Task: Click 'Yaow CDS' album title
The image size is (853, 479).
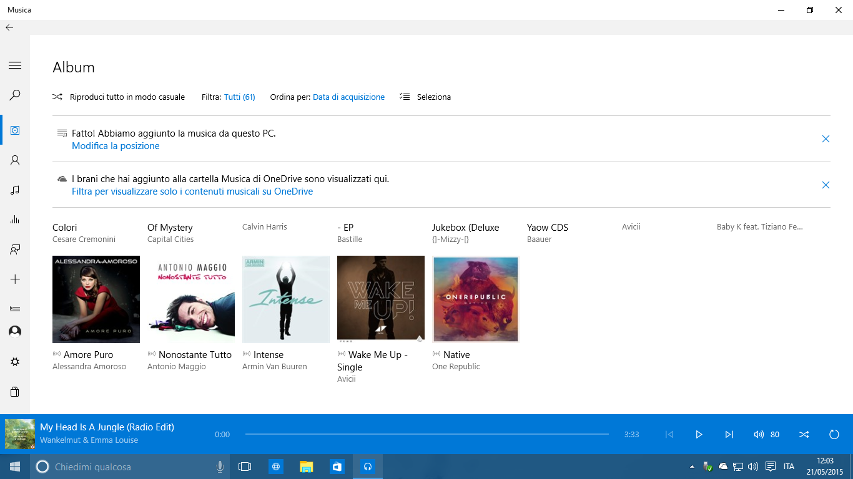Action: tap(548, 228)
